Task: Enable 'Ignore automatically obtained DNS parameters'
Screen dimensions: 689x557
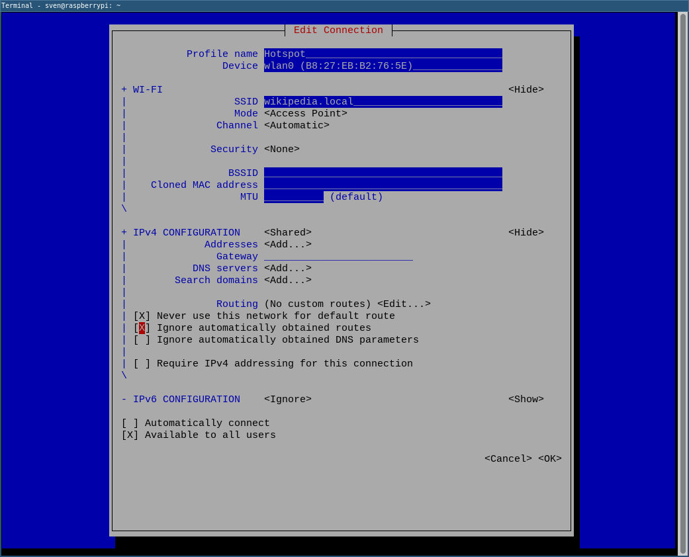Action: point(142,340)
